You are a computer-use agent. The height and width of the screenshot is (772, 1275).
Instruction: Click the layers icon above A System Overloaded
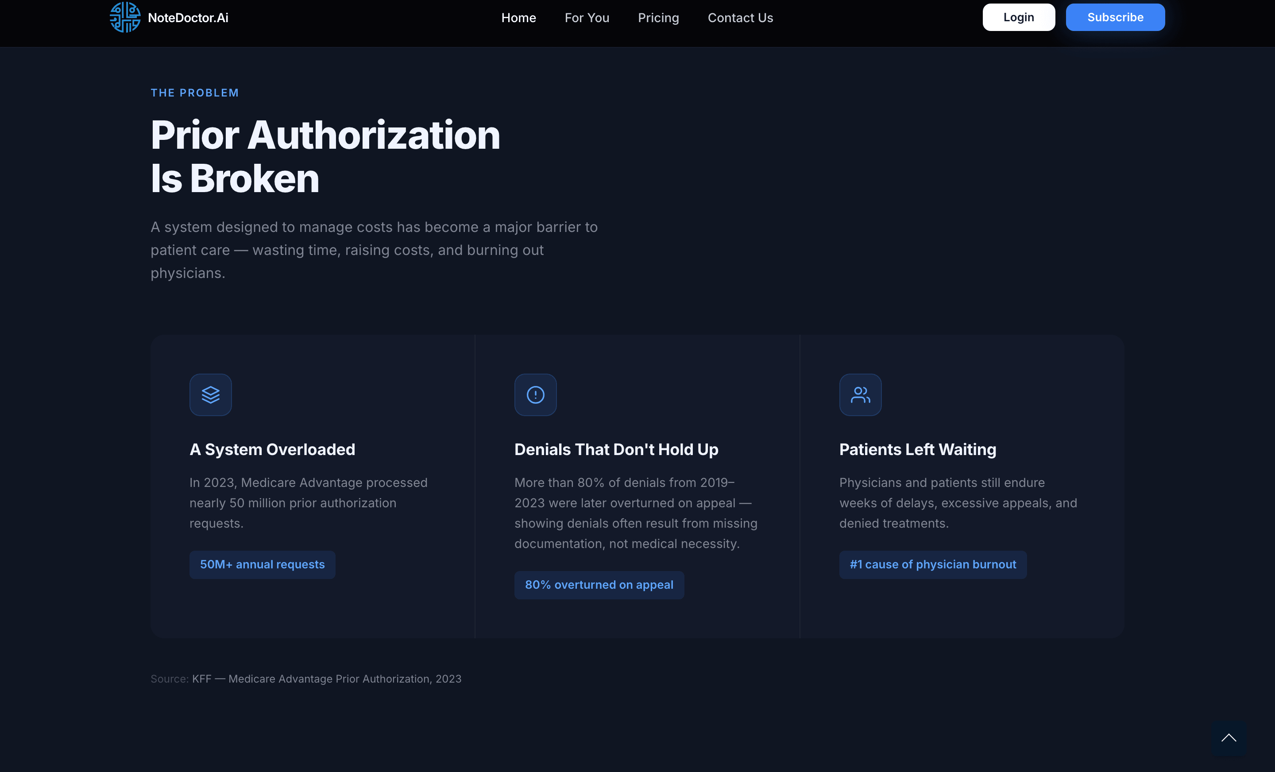point(211,395)
